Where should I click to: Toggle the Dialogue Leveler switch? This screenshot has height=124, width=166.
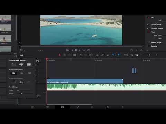148,29
